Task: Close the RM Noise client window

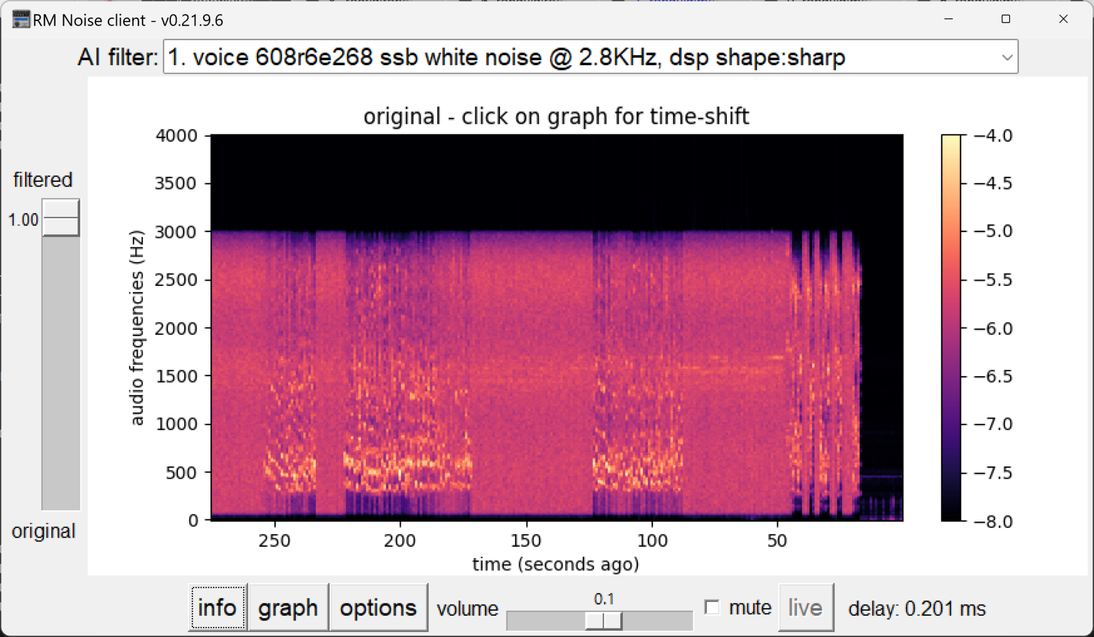Action: pos(1063,19)
